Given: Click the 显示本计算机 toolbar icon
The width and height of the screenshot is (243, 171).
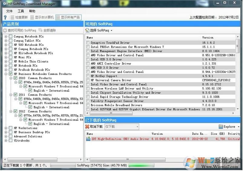Looking at the screenshot, I should click(x=32, y=17).
